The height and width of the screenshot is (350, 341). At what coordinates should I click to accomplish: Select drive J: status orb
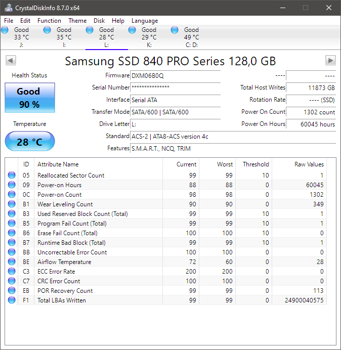pos(5,30)
